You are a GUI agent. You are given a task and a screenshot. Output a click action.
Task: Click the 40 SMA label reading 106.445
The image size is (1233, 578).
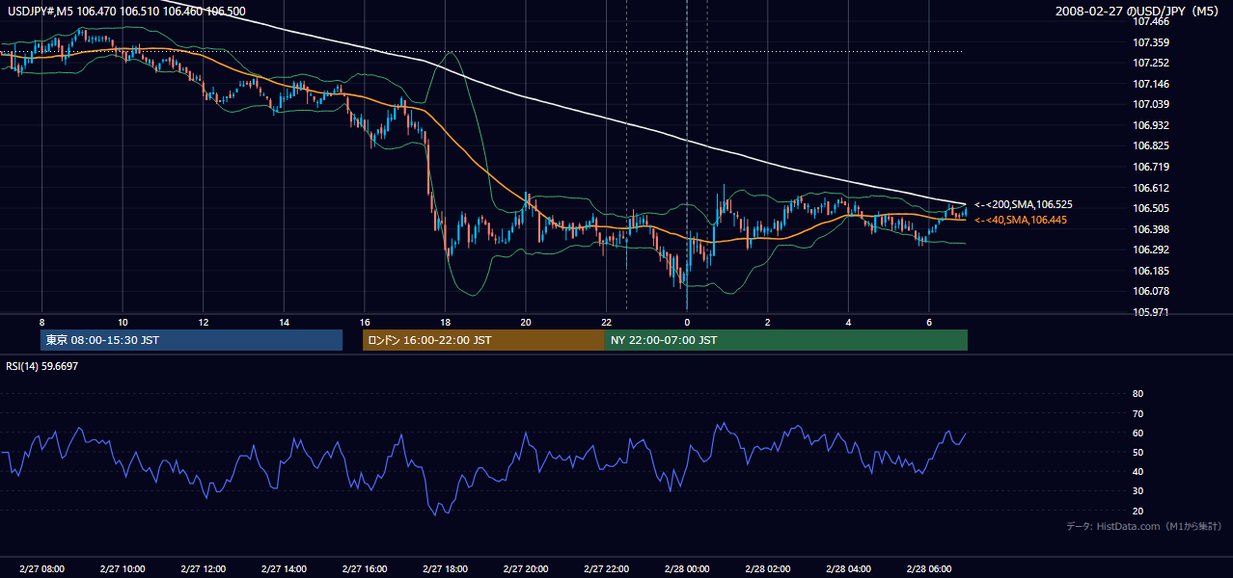pos(1021,221)
